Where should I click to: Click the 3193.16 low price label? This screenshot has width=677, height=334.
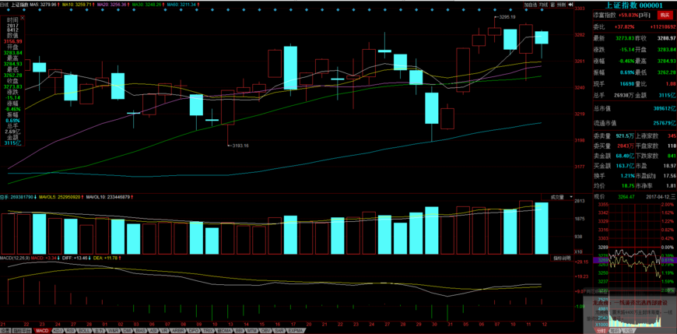point(240,146)
